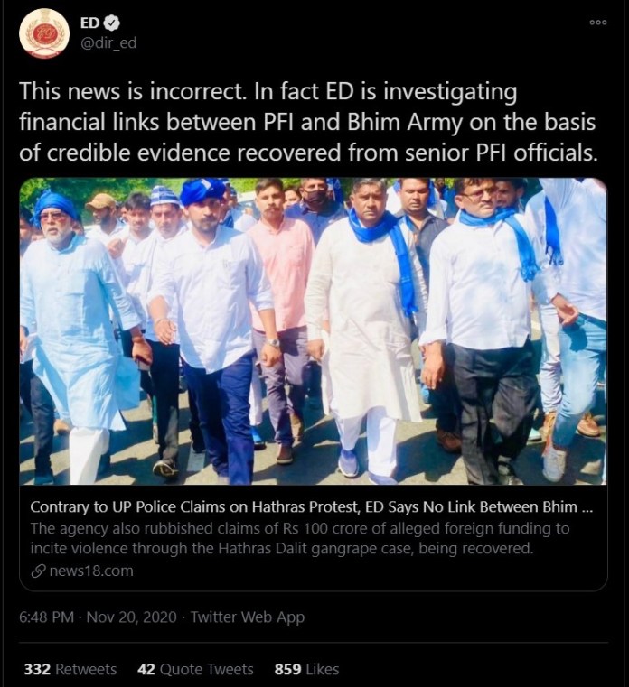The height and width of the screenshot is (687, 629).
Task: Click the link icon beside news18.com
Action: tap(39, 571)
